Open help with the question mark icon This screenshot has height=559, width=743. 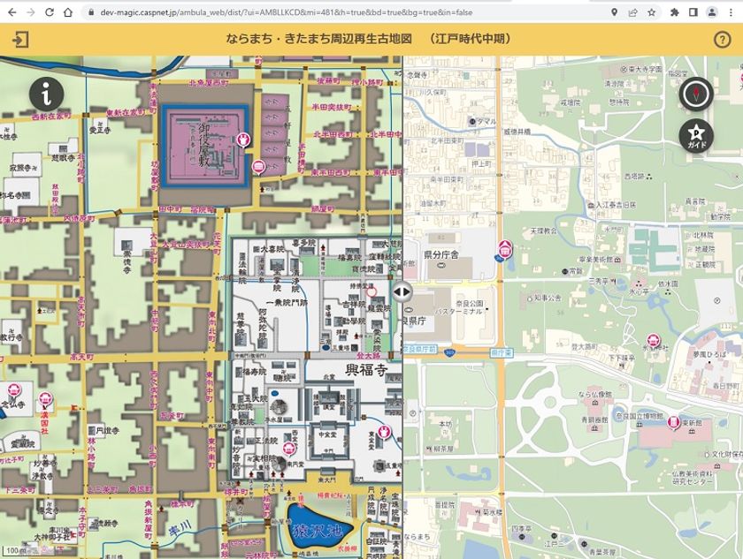coord(722,39)
